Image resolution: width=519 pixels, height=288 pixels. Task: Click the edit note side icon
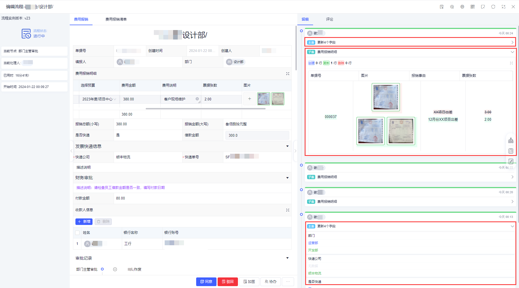(511, 161)
